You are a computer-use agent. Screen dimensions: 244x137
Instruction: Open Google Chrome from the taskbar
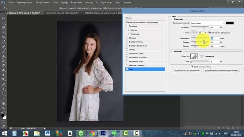tap(92, 134)
